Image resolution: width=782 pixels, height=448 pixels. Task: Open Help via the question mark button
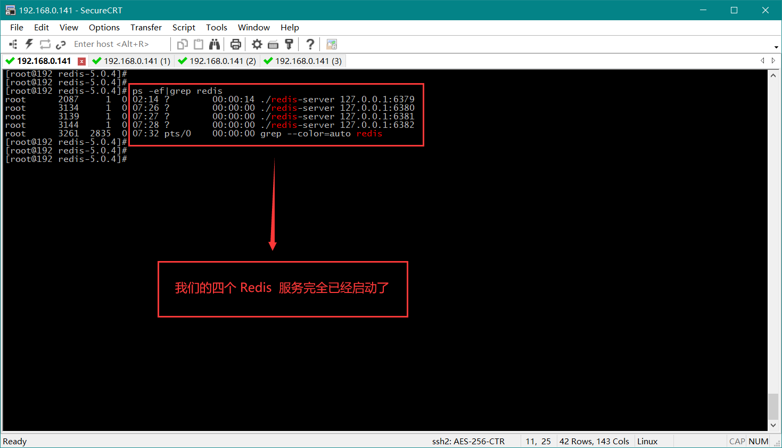click(311, 44)
